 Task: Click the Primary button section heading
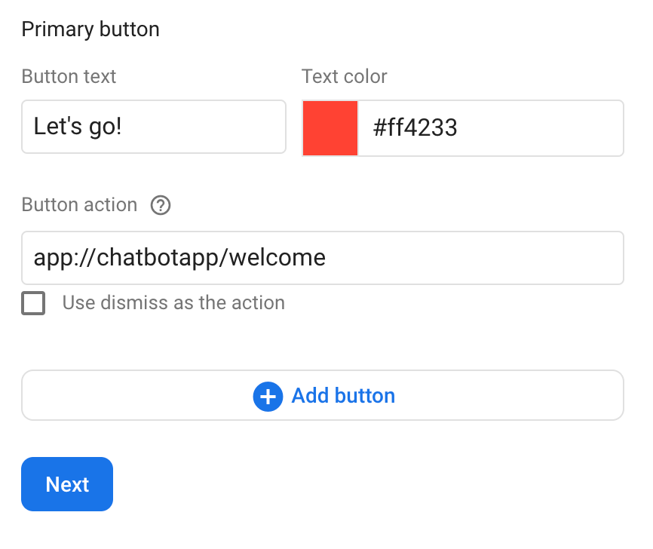click(90, 29)
